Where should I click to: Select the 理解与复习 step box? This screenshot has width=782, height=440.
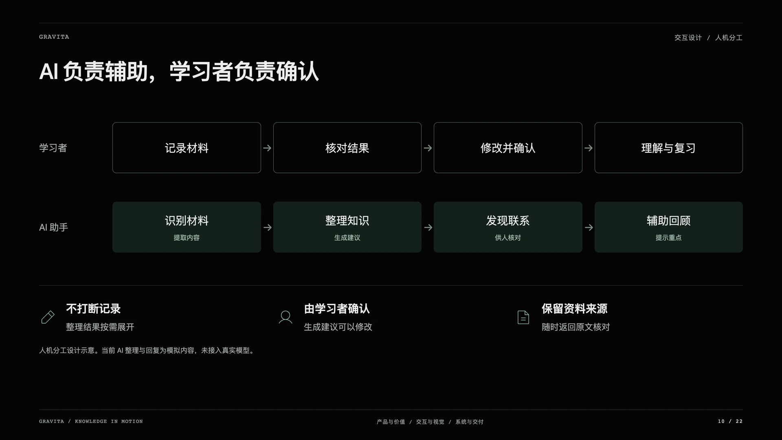pos(669,148)
